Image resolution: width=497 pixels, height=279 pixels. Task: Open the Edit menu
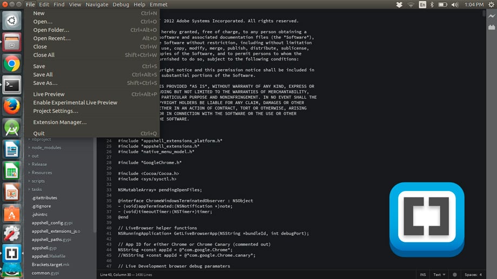pyautogui.click(x=44, y=4)
